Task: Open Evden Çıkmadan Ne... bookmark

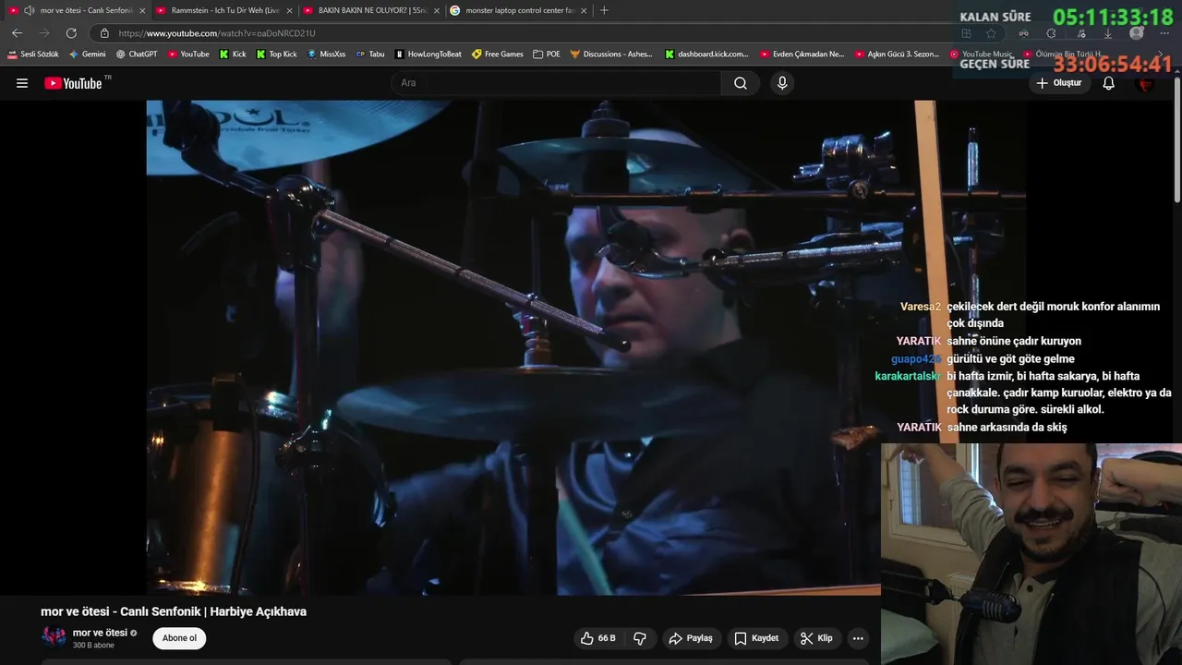Action: pos(802,54)
